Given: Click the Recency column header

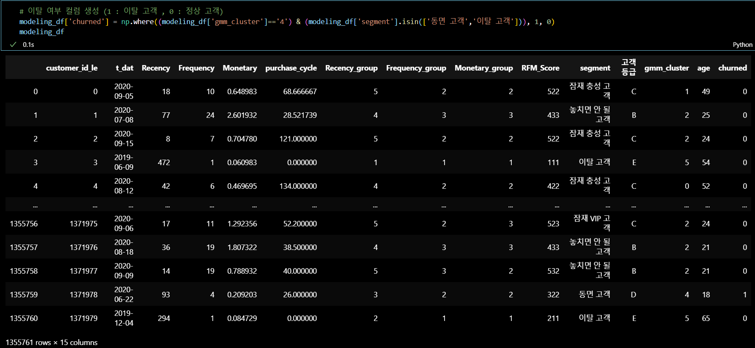Looking at the screenshot, I should point(156,68).
